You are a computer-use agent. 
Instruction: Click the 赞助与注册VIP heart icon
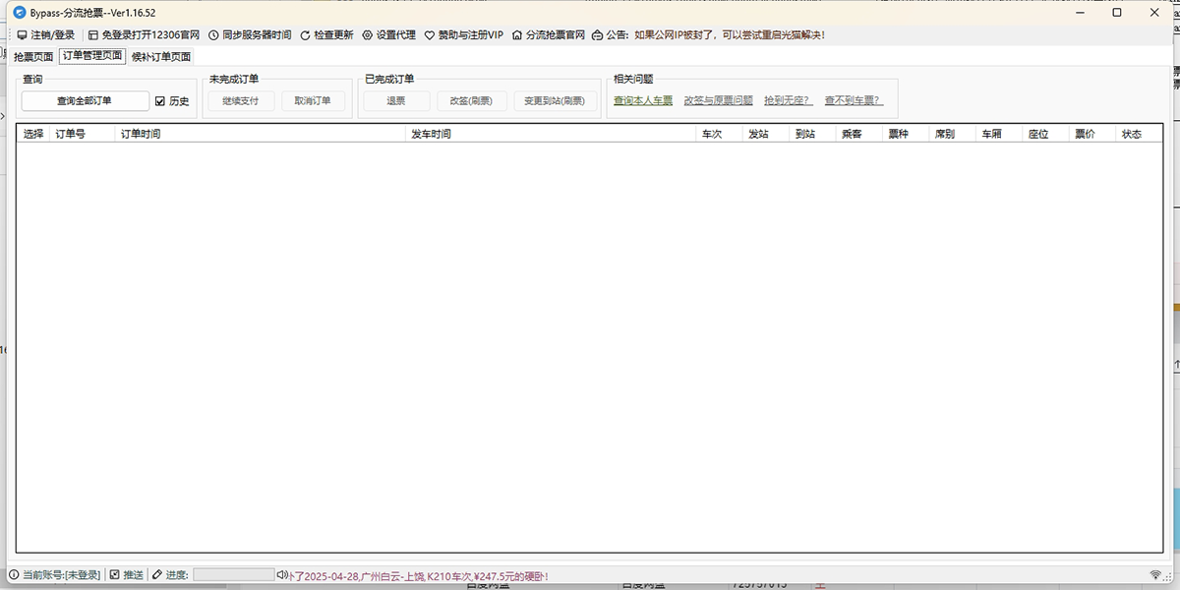tap(428, 33)
